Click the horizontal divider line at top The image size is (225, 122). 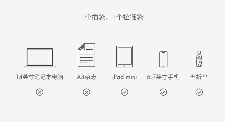pyautogui.click(x=113, y=5)
